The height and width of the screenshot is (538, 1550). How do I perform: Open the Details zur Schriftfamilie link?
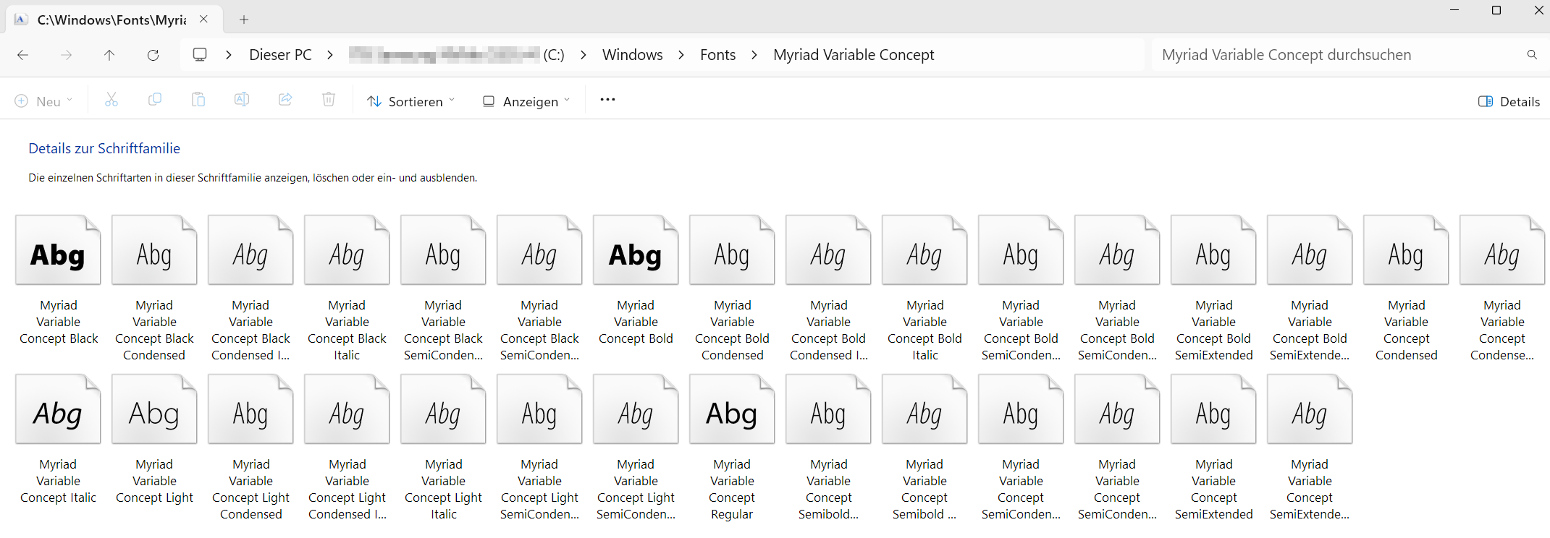[104, 148]
